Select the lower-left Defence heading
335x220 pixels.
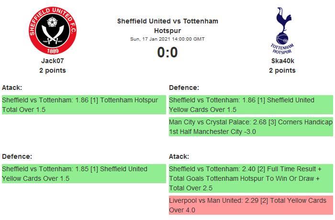point(17,156)
